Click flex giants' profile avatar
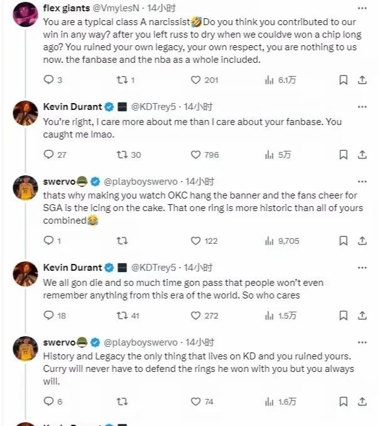Viewport: 379px width, 426px height. point(25,13)
